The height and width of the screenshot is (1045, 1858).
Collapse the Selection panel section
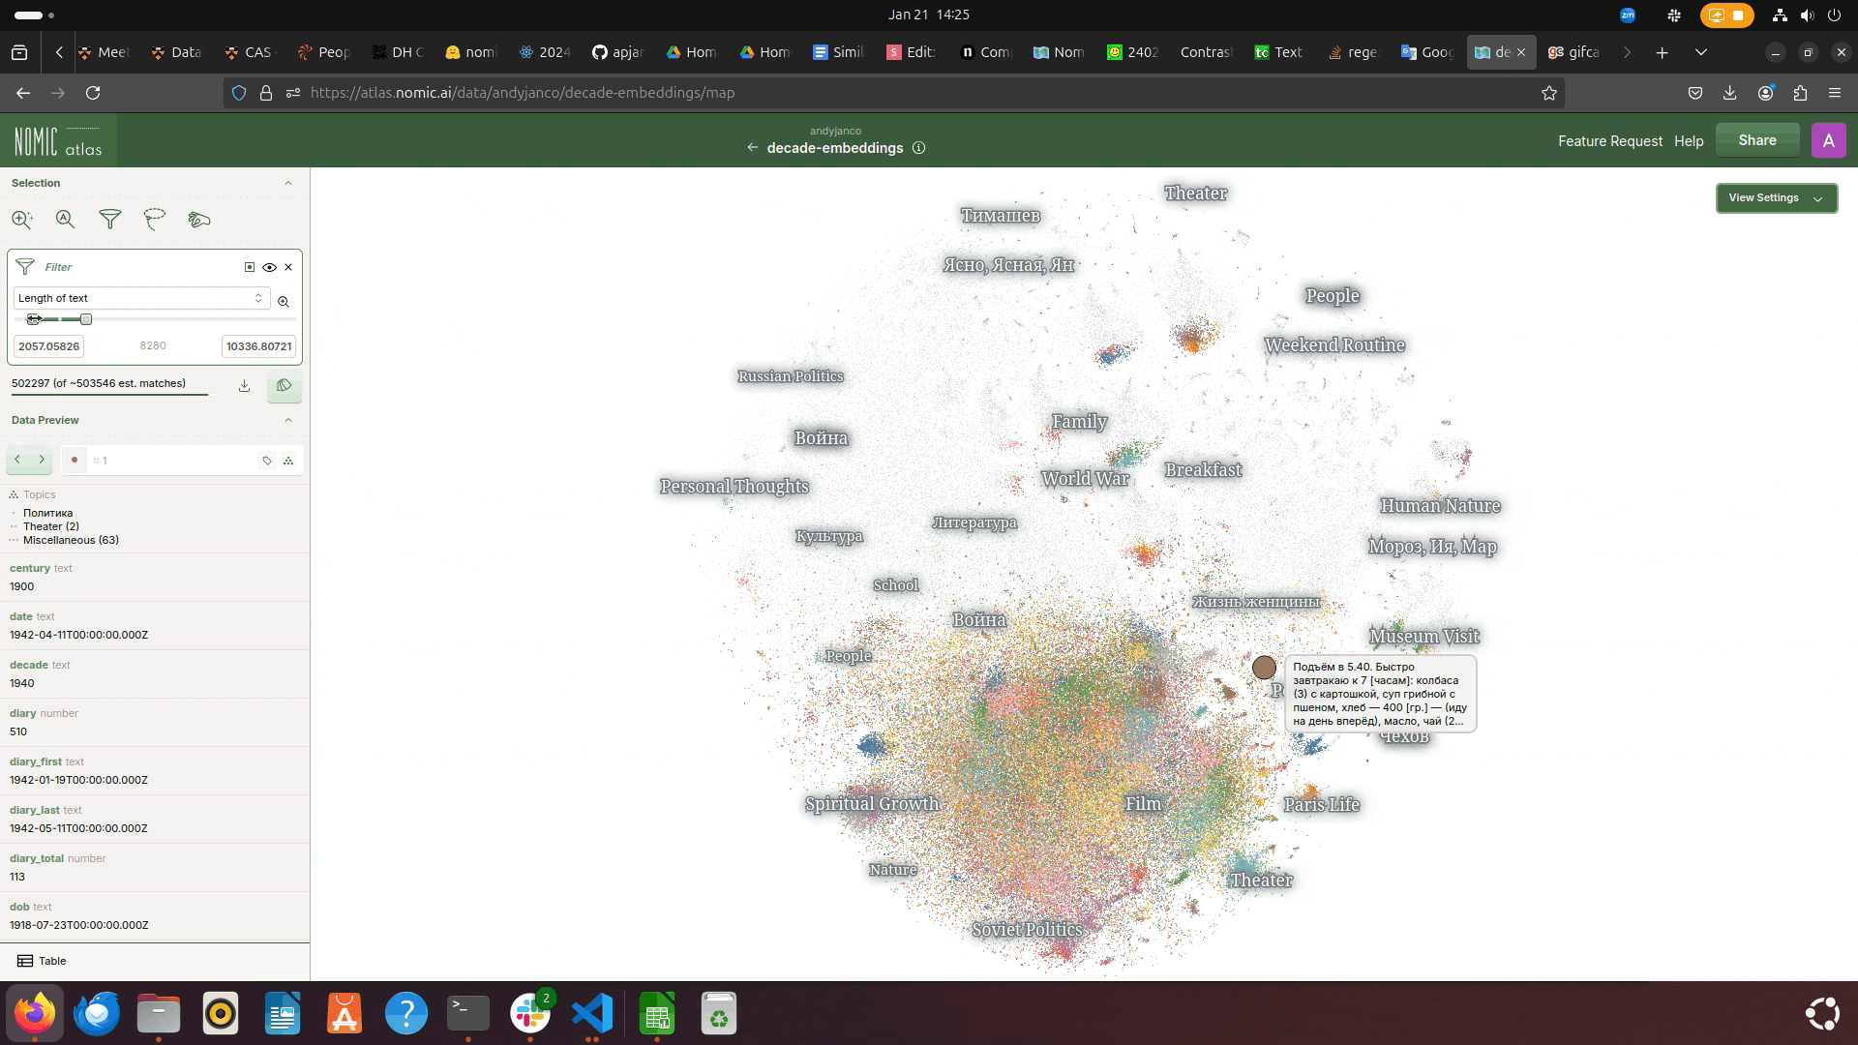287,183
